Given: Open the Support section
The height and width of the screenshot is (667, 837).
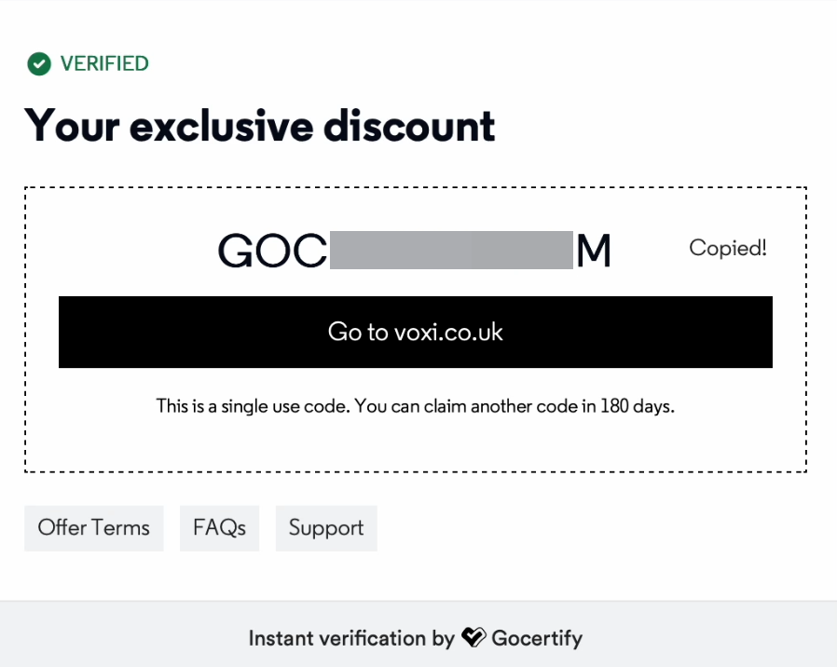Looking at the screenshot, I should 326,528.
